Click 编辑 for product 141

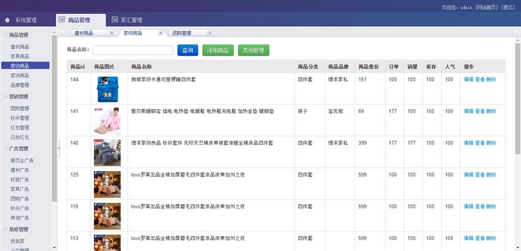(x=468, y=111)
